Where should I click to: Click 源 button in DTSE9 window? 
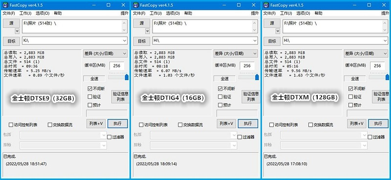coord(11,23)
